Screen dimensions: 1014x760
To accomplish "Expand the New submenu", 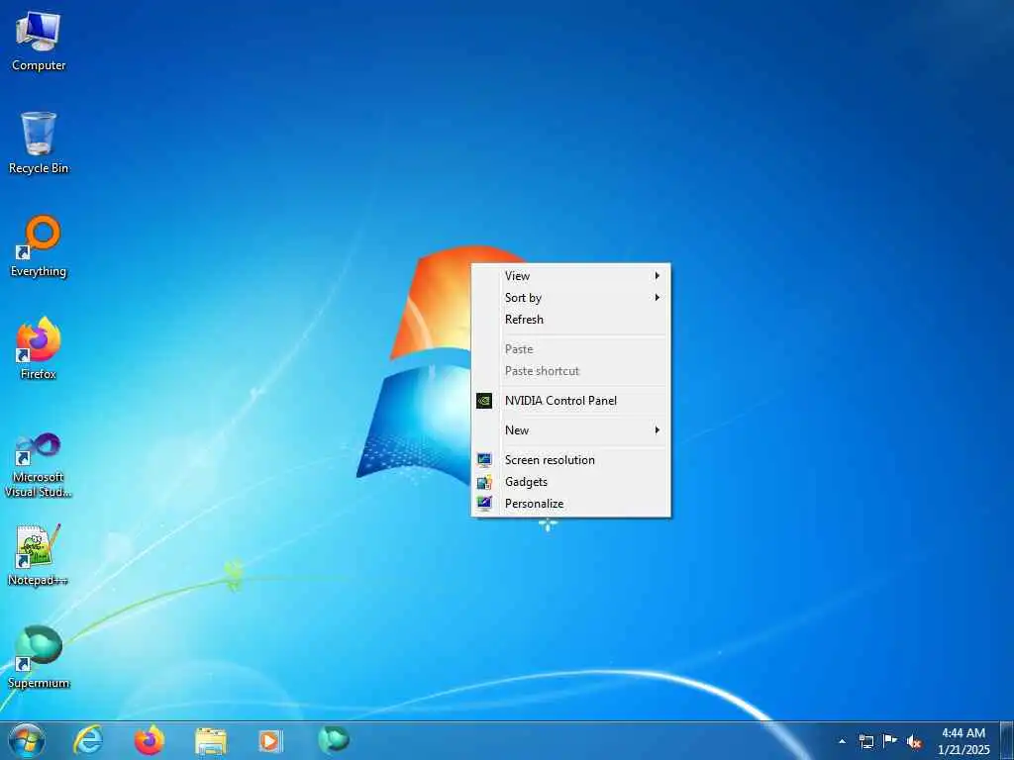I will 571,430.
